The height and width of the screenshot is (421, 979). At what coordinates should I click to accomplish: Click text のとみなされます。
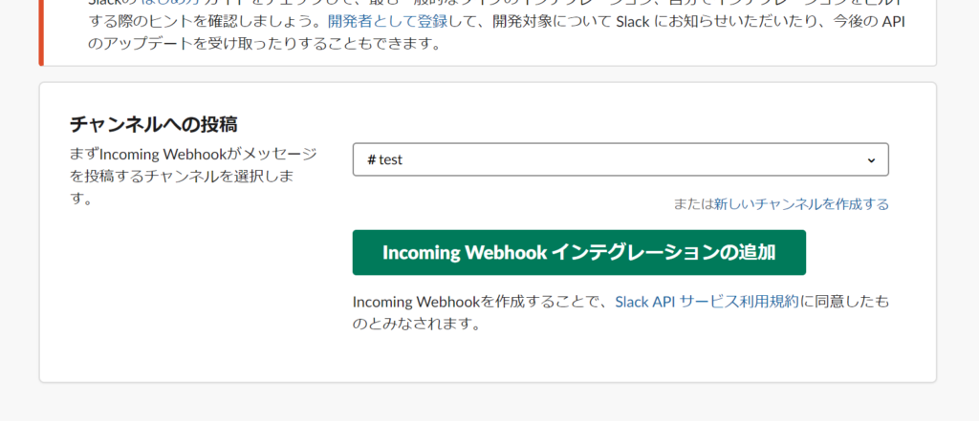point(417,325)
